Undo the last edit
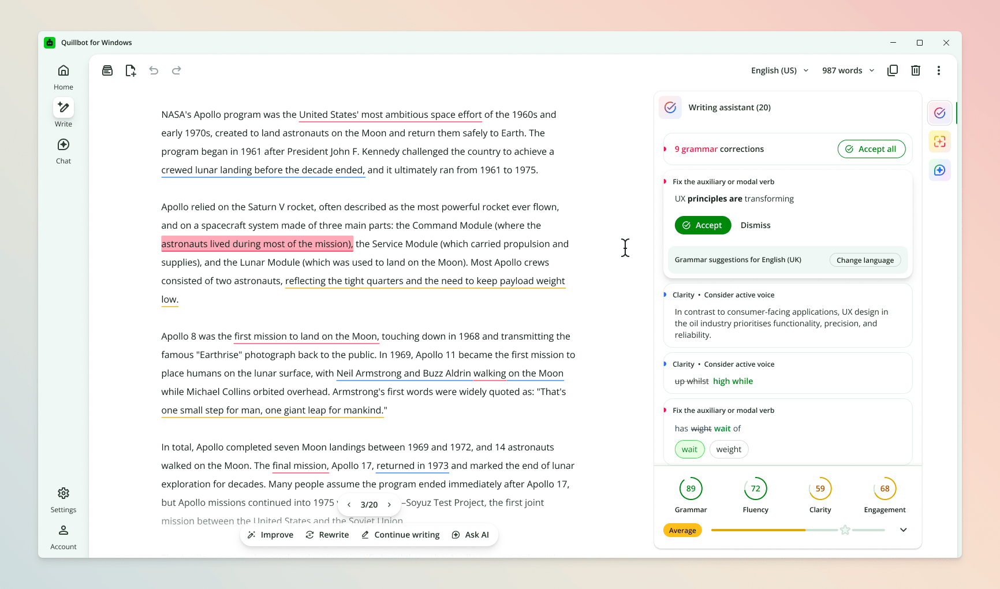Viewport: 1000px width, 589px height. click(154, 70)
